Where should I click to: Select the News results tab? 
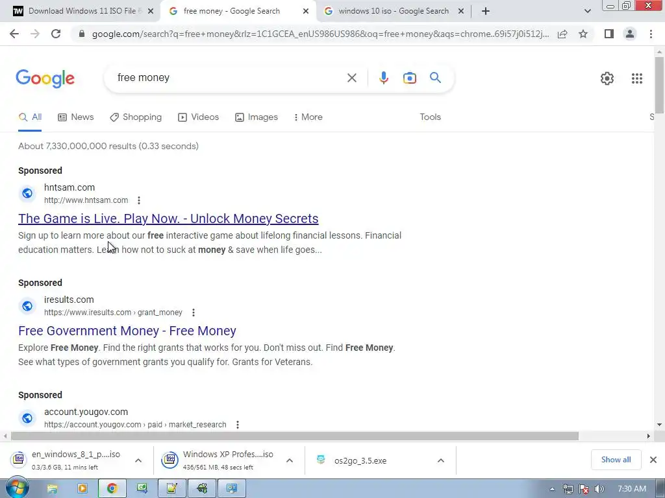click(75, 117)
